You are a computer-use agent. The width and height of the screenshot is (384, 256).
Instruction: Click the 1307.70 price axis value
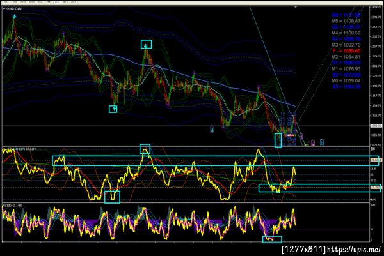point(376,47)
